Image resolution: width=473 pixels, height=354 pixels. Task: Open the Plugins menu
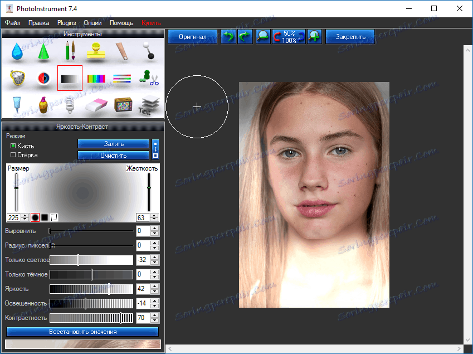pos(66,23)
